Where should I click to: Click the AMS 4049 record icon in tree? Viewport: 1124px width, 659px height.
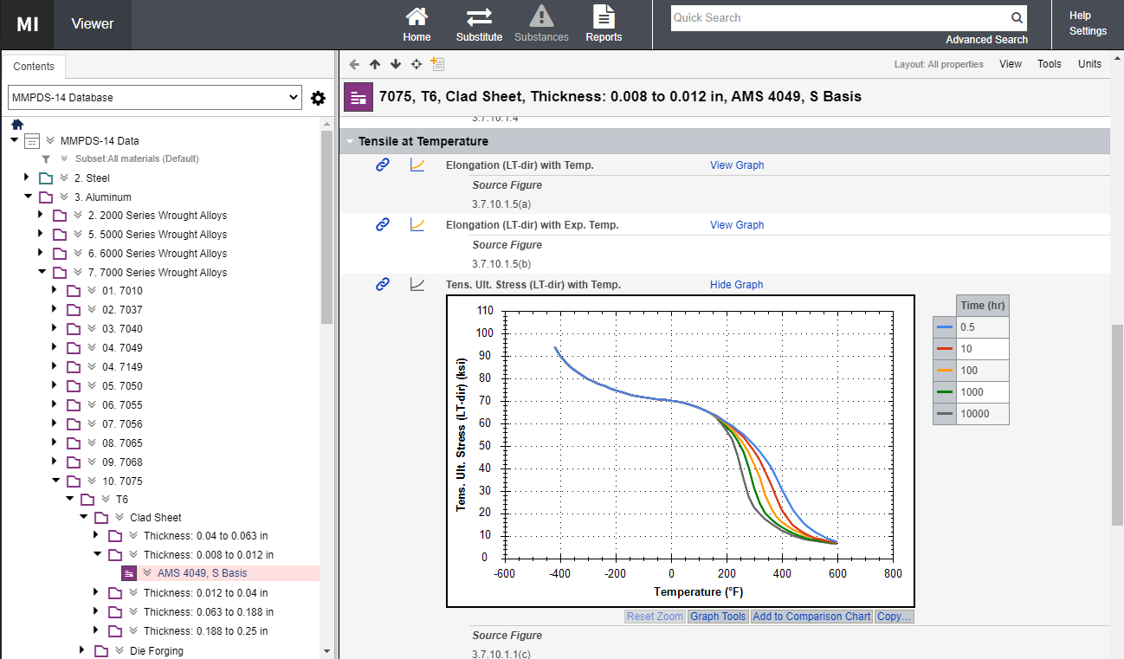click(x=129, y=573)
